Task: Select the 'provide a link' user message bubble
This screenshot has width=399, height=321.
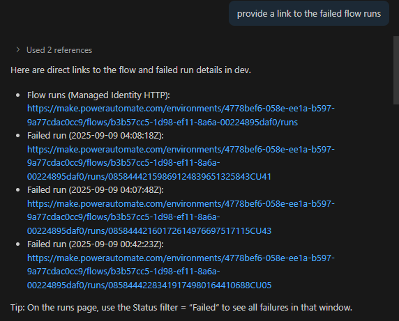Action: [309, 13]
